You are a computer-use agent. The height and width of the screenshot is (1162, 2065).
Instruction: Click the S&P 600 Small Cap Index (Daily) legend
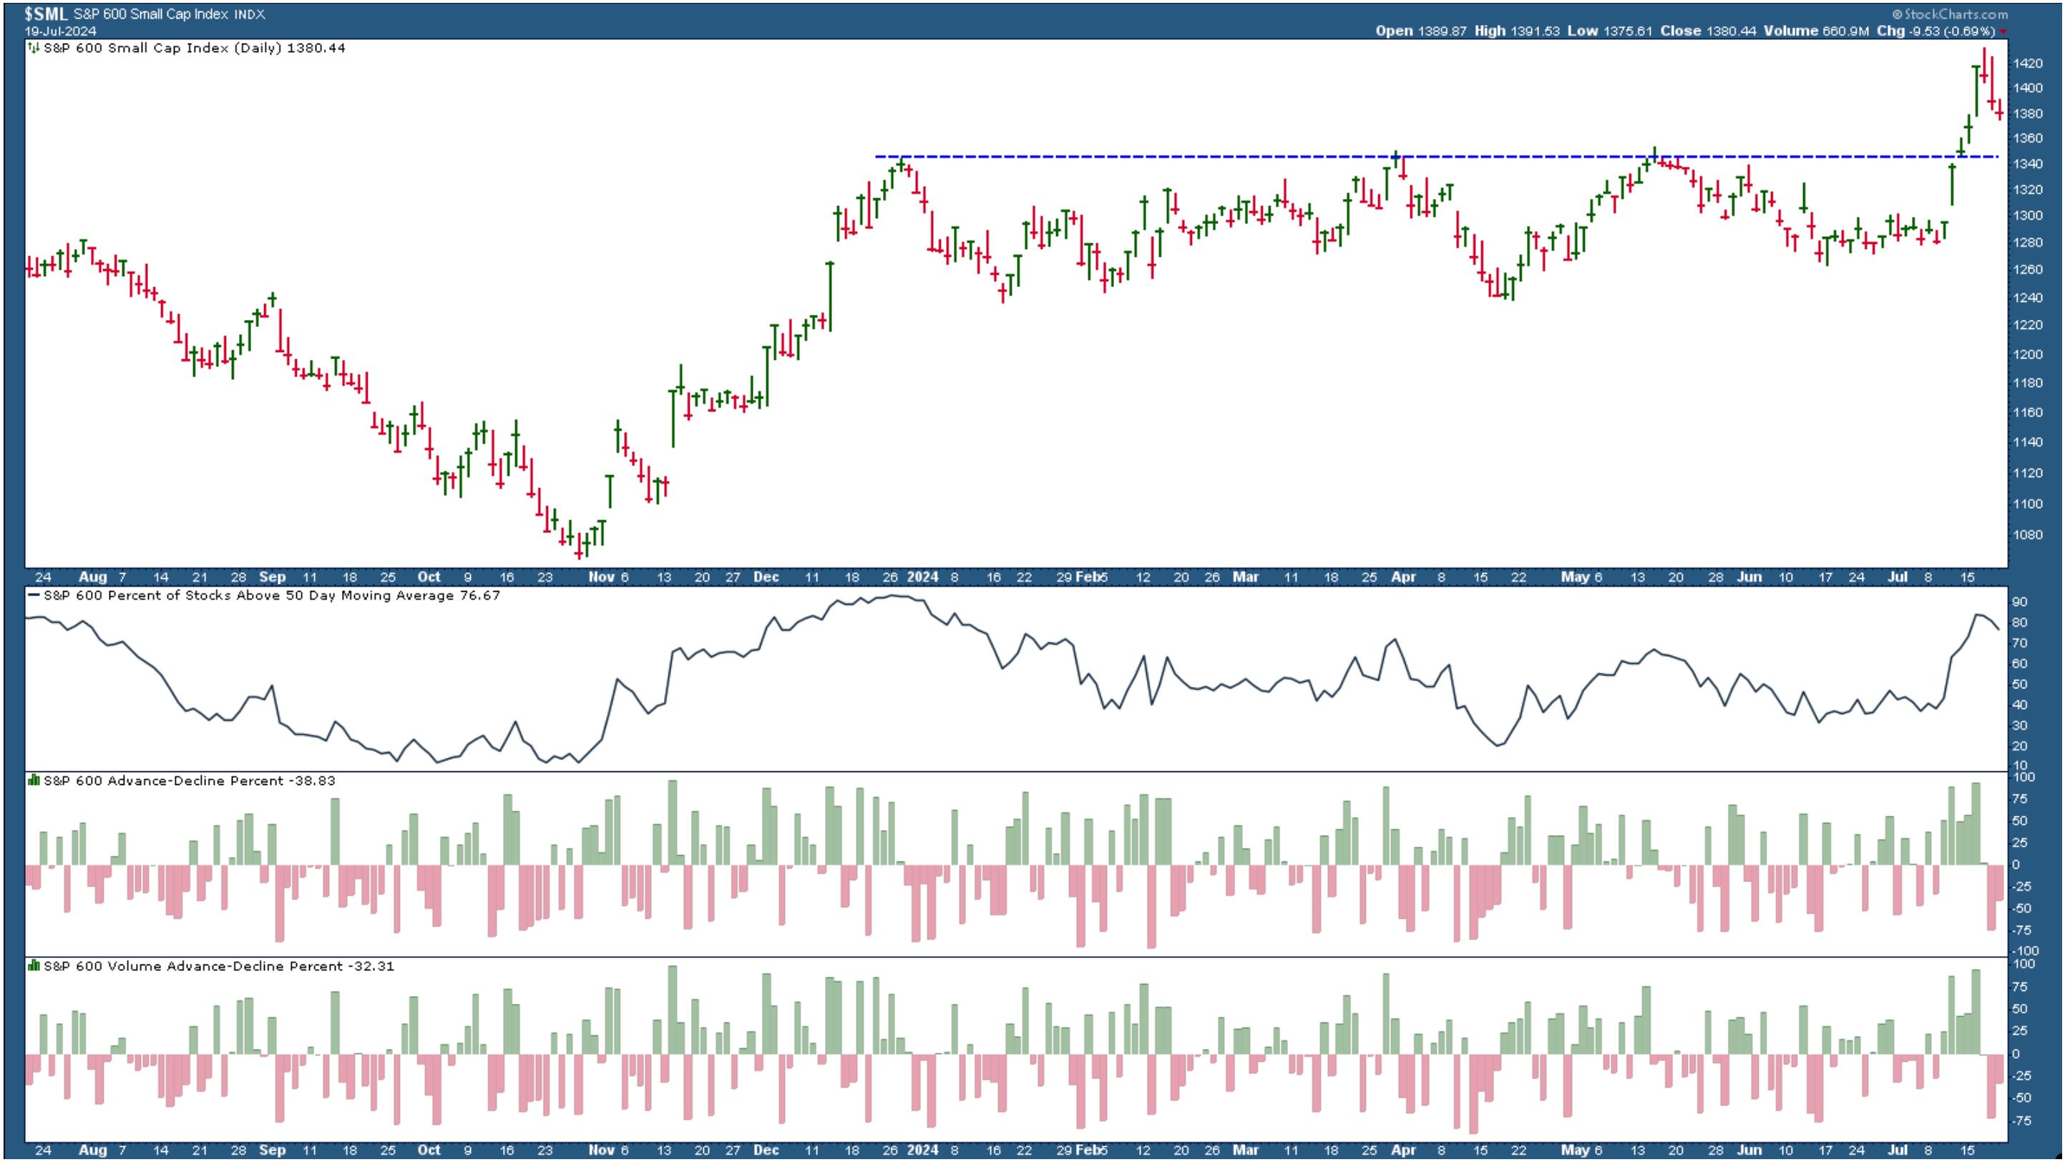(x=194, y=48)
